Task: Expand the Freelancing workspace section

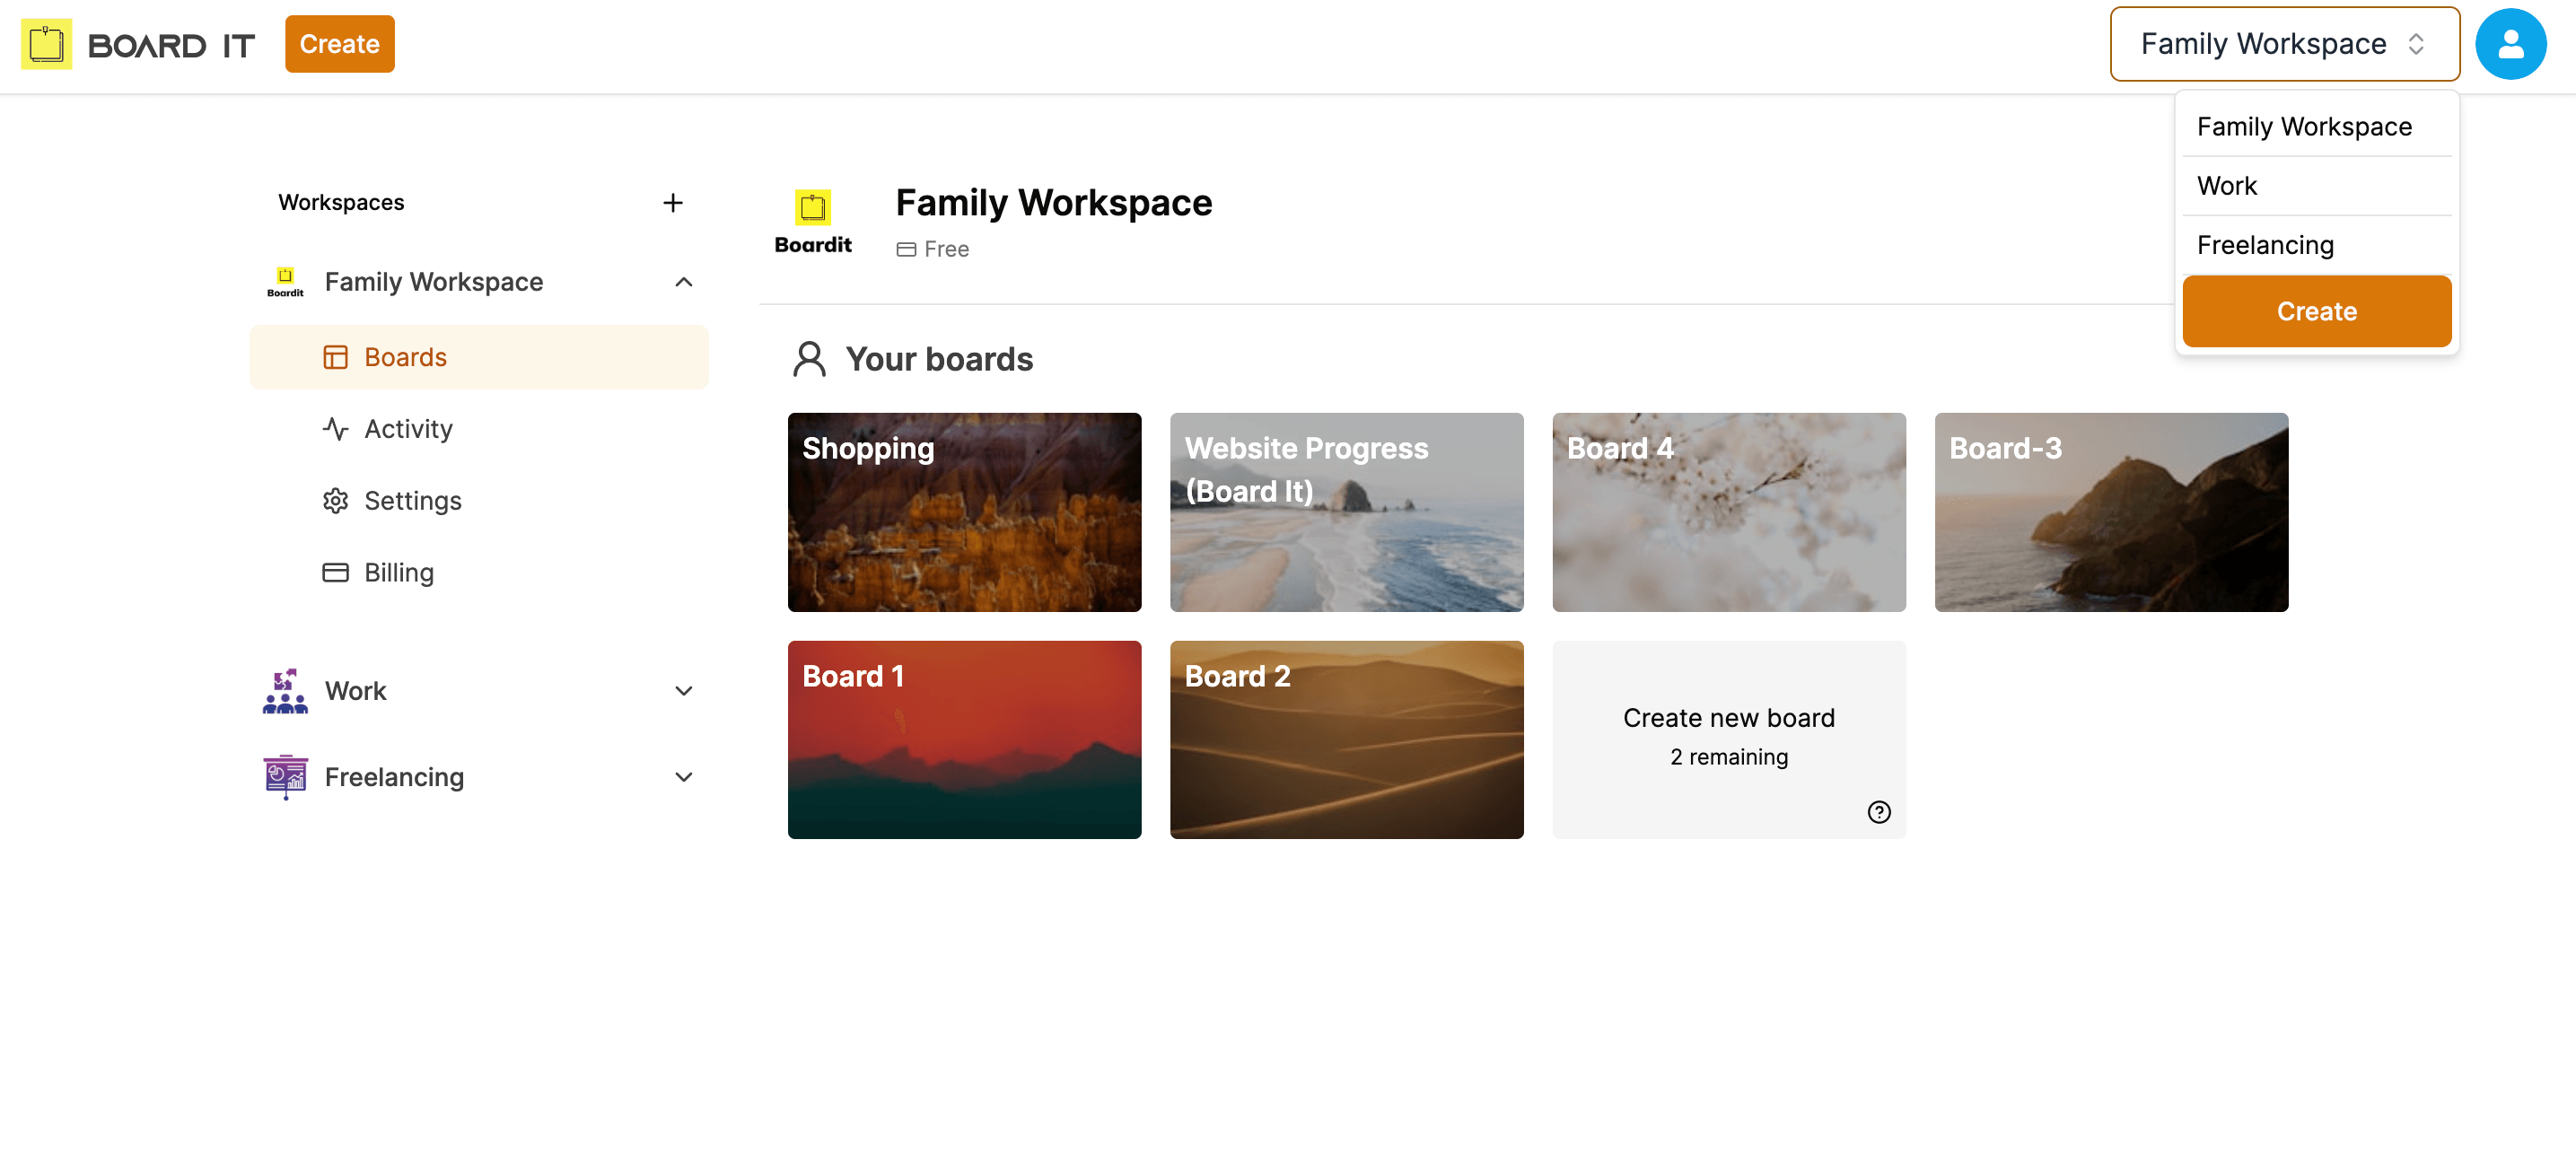Action: point(684,777)
